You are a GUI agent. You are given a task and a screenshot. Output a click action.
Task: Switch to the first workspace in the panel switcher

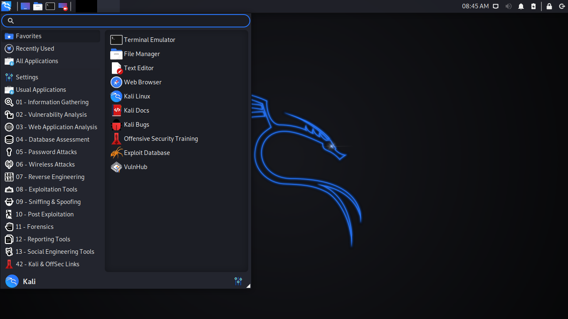coord(86,6)
